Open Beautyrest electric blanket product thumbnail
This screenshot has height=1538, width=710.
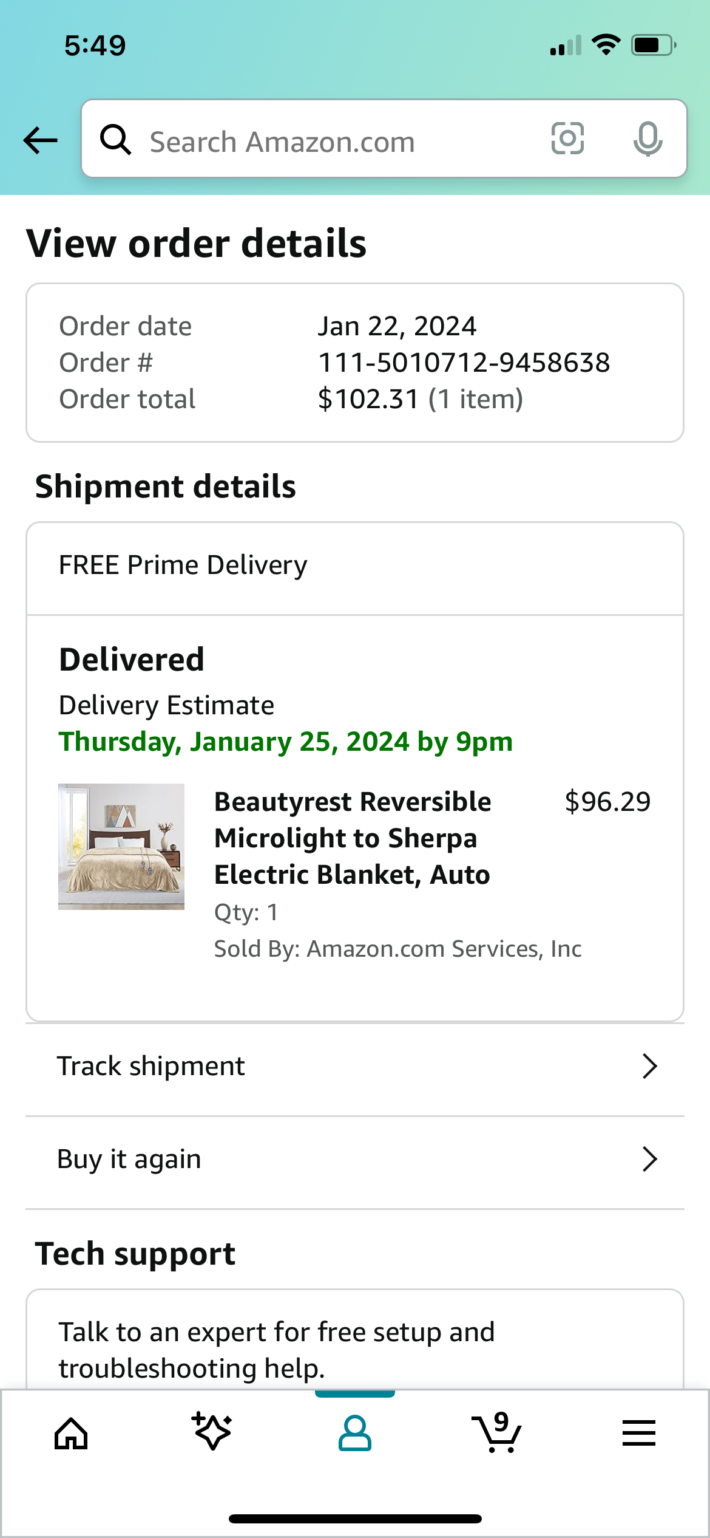[121, 847]
